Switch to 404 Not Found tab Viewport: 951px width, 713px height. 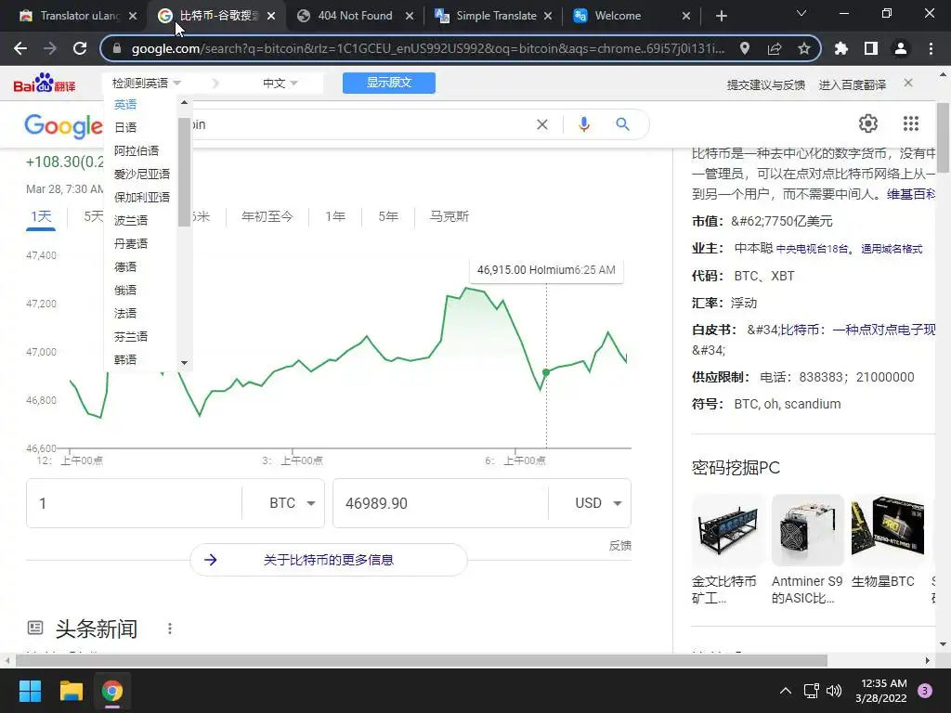point(356,16)
